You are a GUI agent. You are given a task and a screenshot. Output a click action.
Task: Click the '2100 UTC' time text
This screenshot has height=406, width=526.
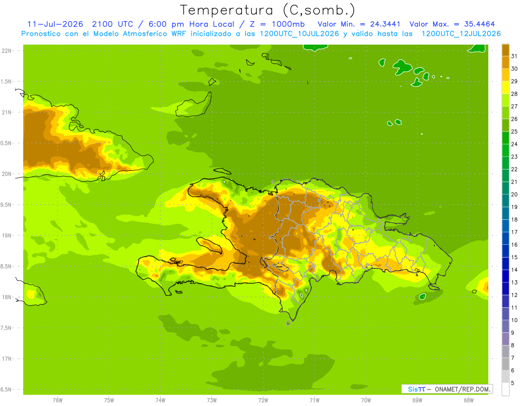(x=114, y=24)
